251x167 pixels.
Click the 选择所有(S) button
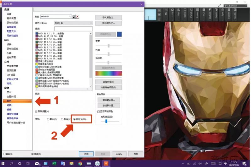(x=109, y=82)
